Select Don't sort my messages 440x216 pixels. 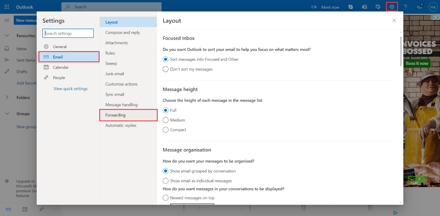click(x=165, y=69)
